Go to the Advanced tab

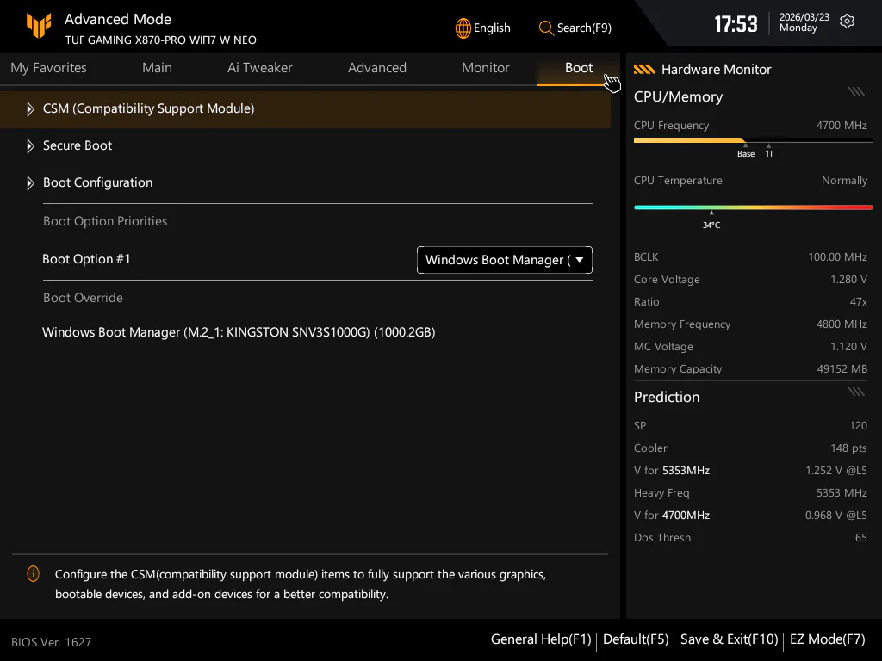click(x=377, y=67)
